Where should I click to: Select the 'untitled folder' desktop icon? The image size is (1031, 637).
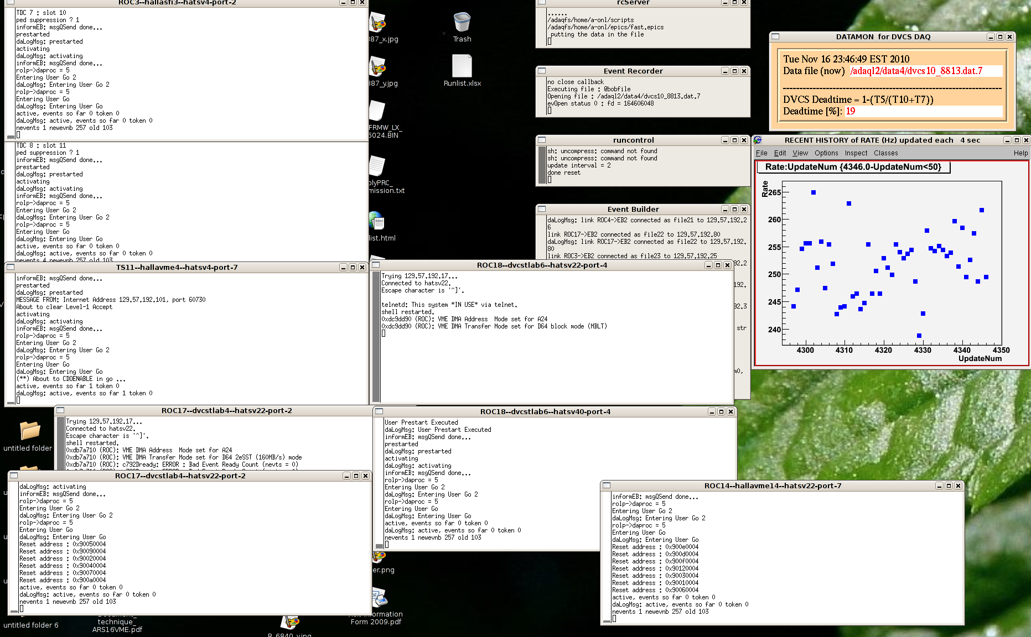(29, 430)
